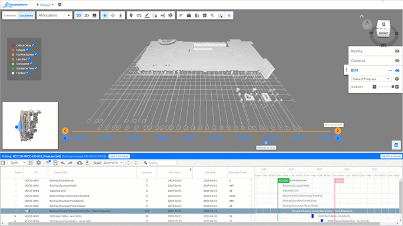Click the Select Schedule button
This screenshot has height=226, width=403.
point(119,156)
